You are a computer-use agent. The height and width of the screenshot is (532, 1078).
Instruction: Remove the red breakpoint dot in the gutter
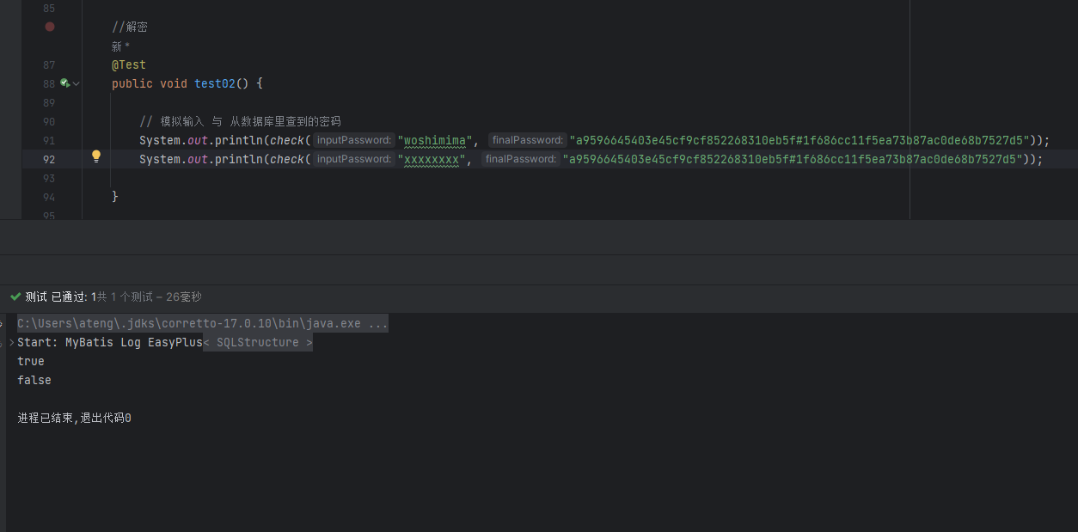[x=50, y=27]
